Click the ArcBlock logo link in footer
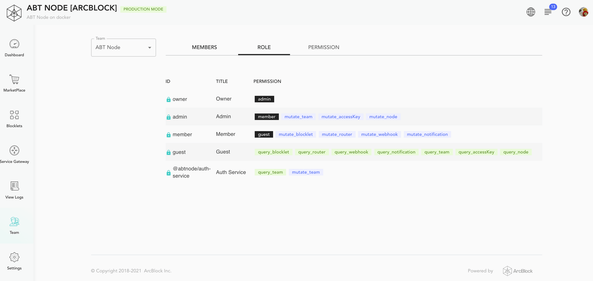This screenshot has width=593, height=281. coord(518,271)
